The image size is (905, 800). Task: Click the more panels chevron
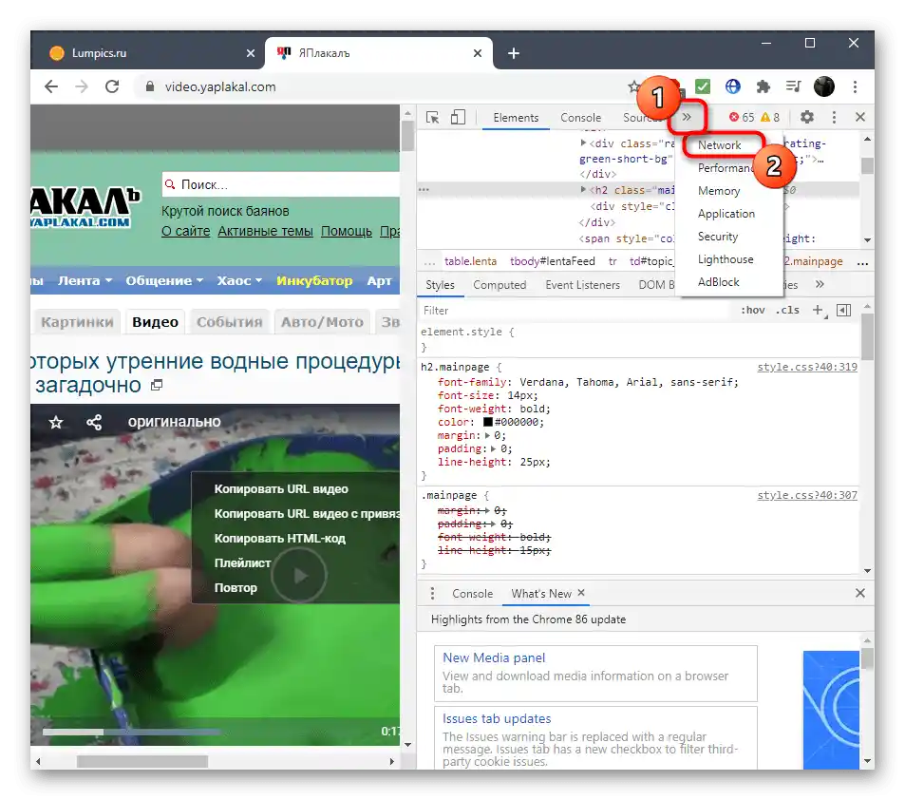point(687,117)
